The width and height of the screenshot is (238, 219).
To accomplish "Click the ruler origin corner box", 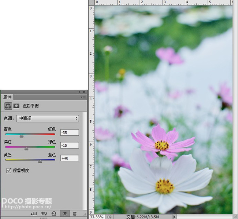I will click(x=91, y=3).
